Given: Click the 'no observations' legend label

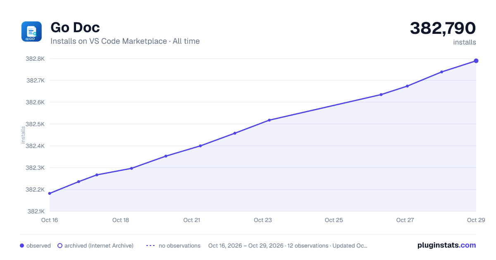Looking at the screenshot, I should pyautogui.click(x=179, y=246).
